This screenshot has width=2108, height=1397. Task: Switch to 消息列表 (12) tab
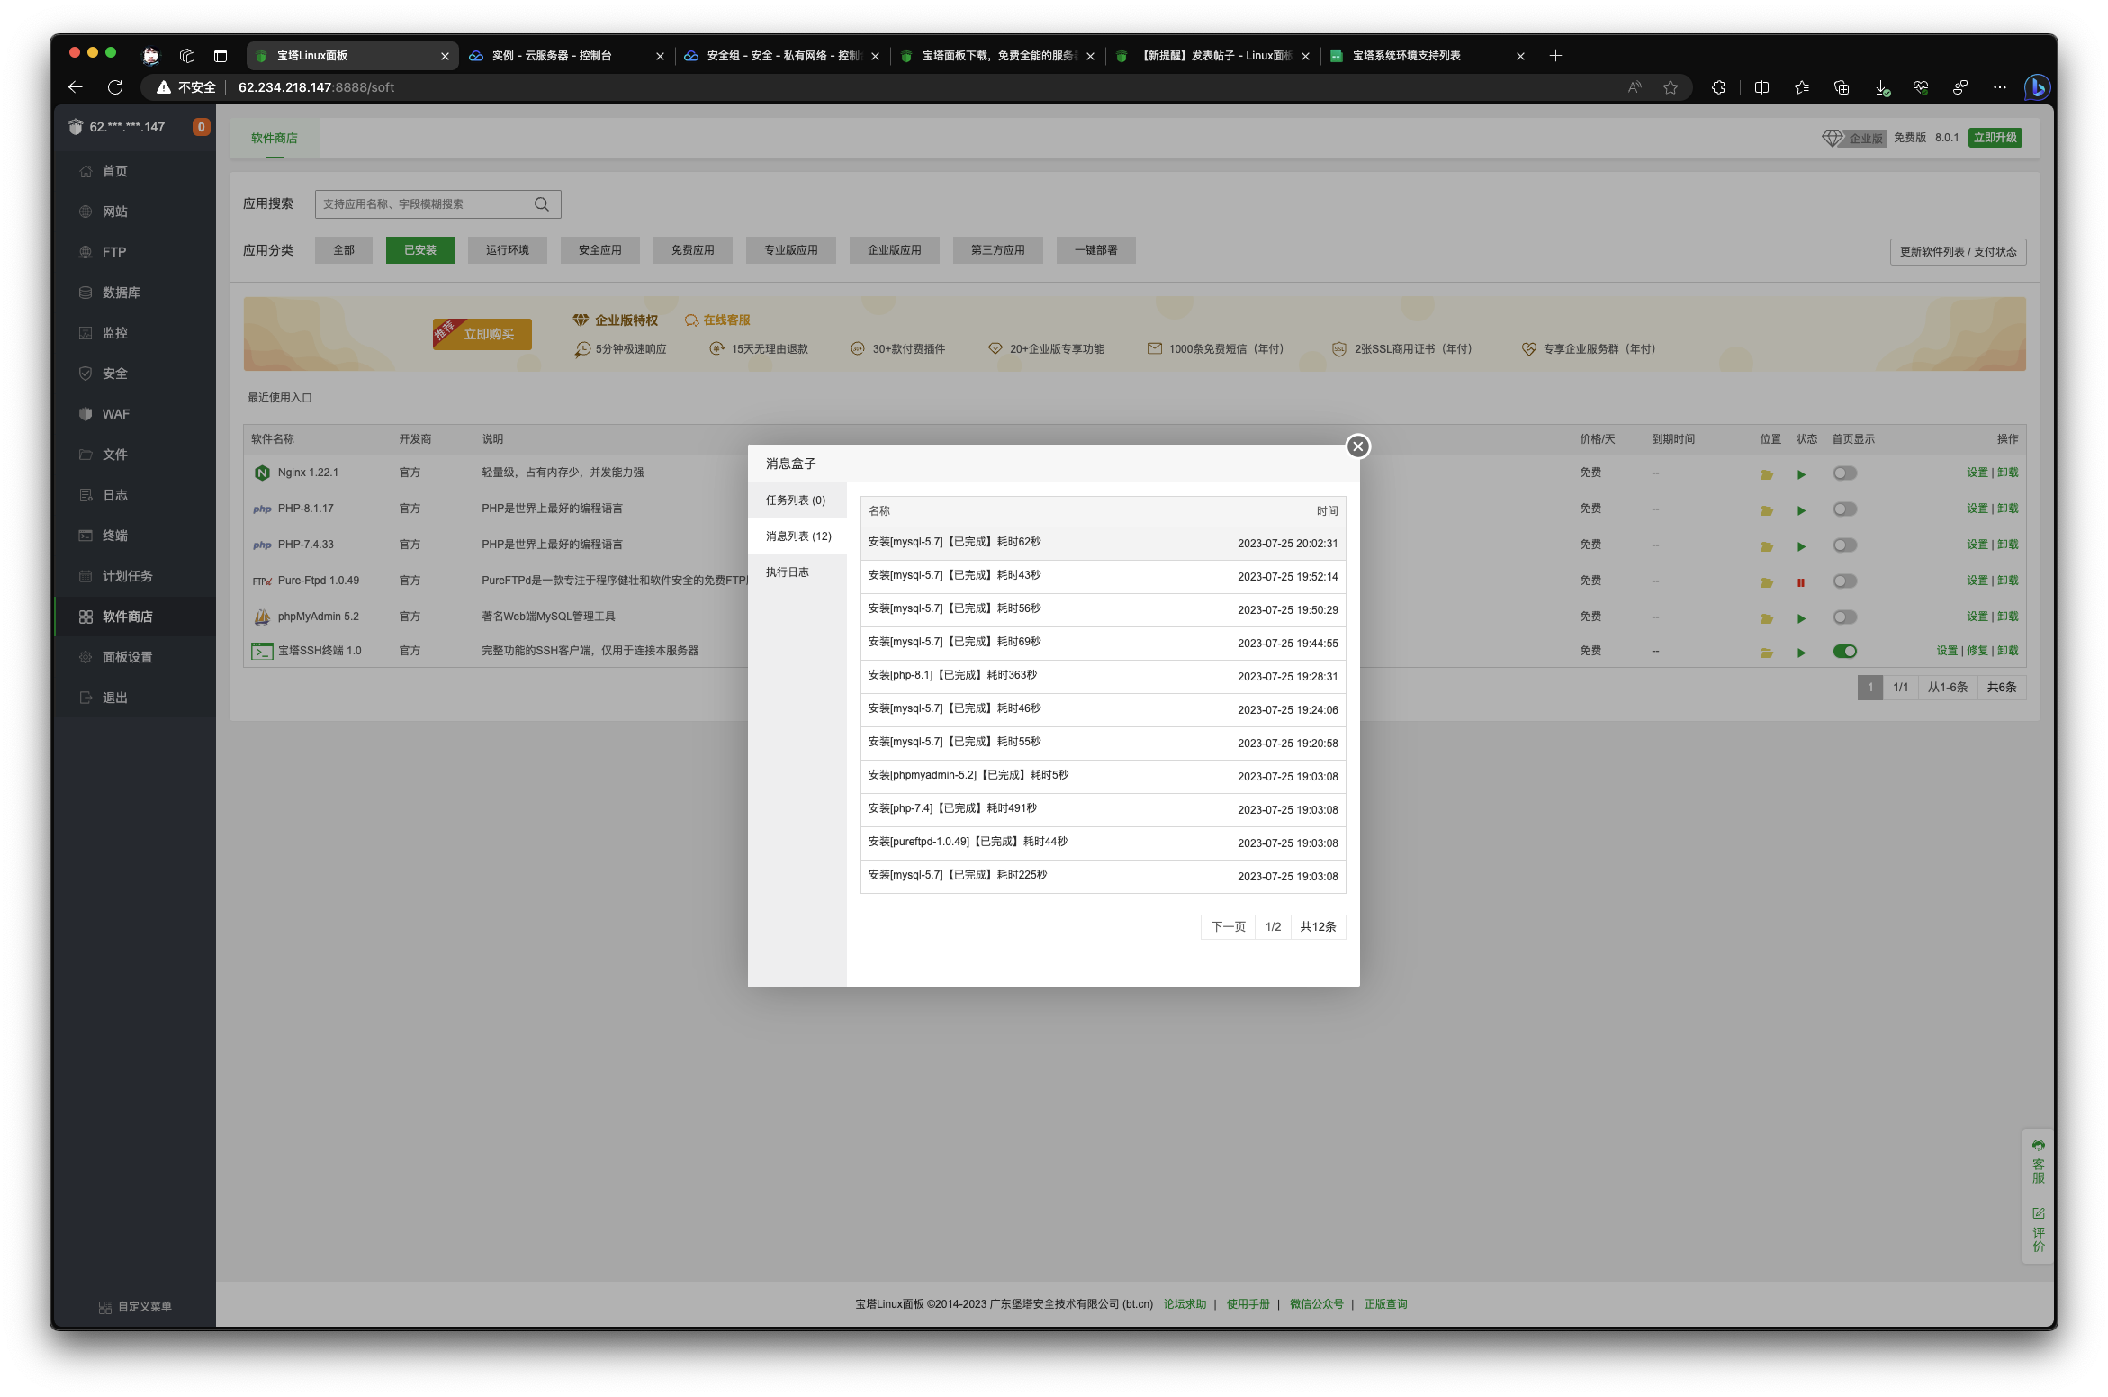798,536
